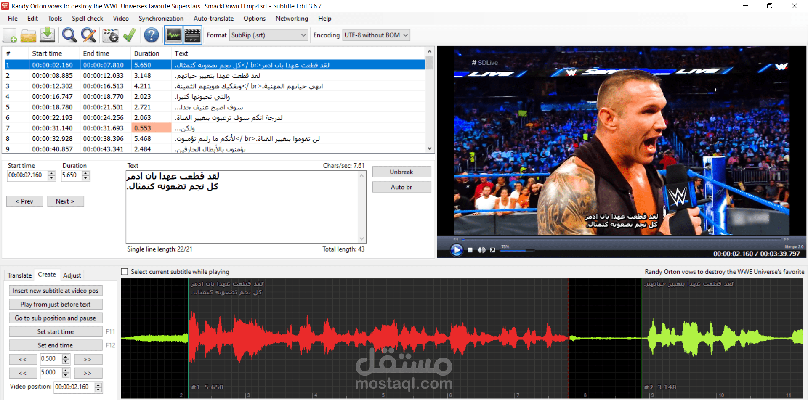This screenshot has width=808, height=400.
Task: Open the Video menu
Action: point(121,19)
